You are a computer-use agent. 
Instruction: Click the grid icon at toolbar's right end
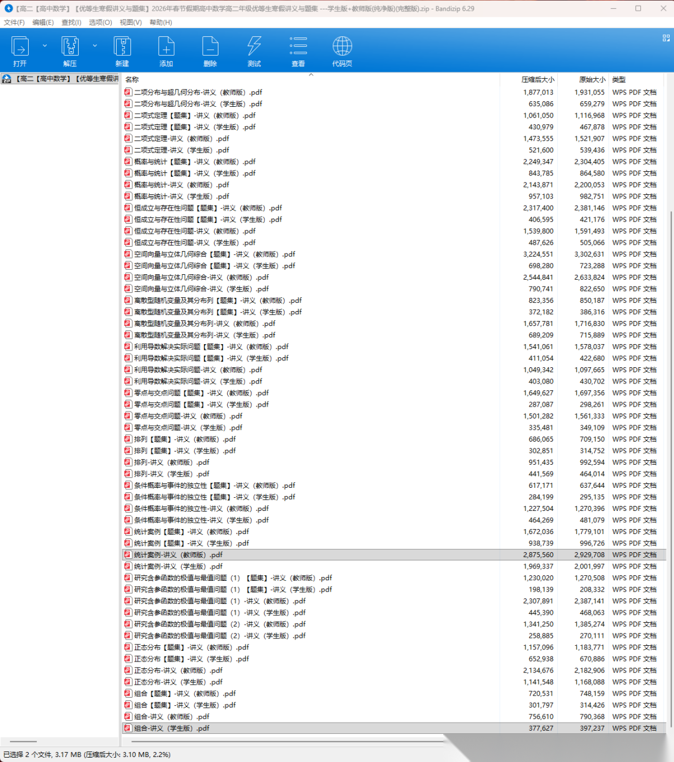click(666, 38)
